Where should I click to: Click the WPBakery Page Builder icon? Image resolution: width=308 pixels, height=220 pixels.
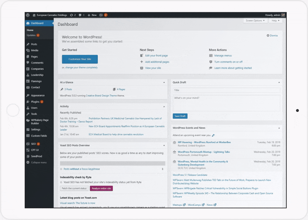click(28, 120)
